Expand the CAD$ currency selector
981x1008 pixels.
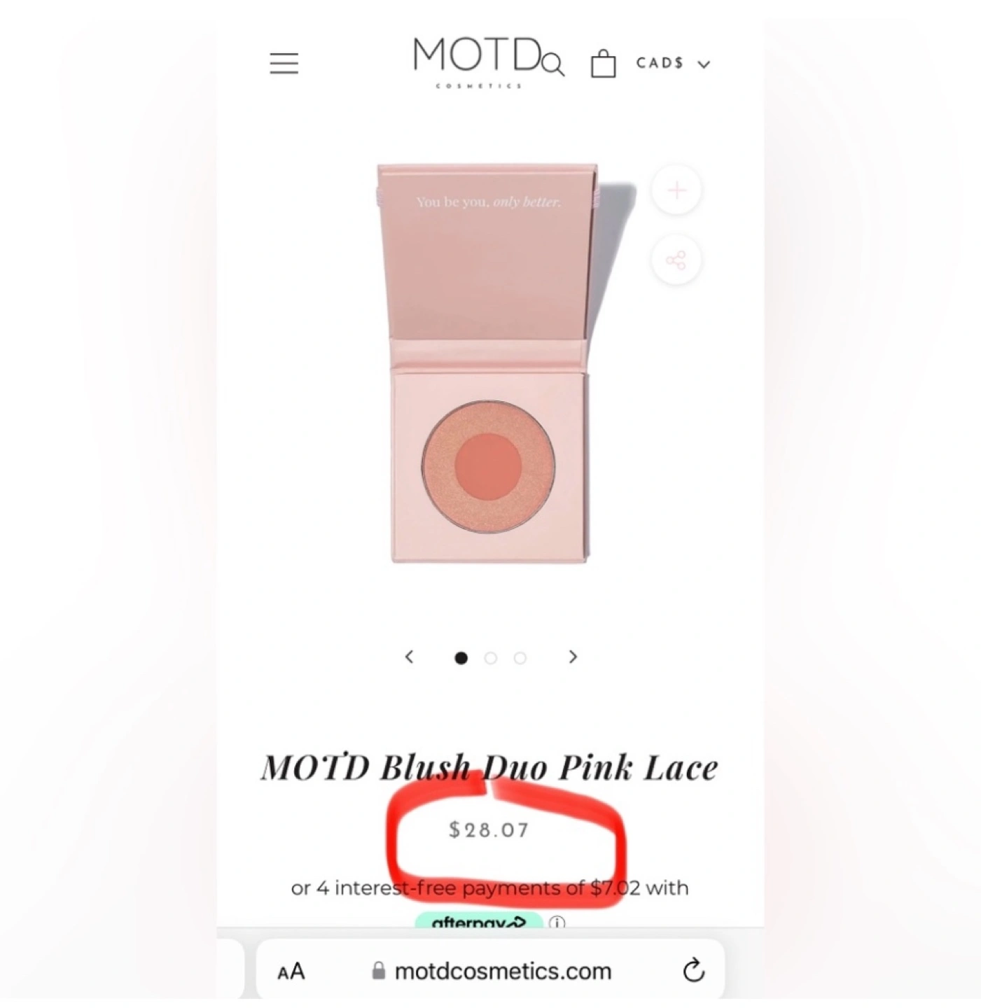[x=673, y=63]
